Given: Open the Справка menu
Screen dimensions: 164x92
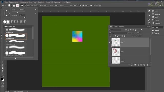Looking at the screenshot, I should click(x=68, y=2).
